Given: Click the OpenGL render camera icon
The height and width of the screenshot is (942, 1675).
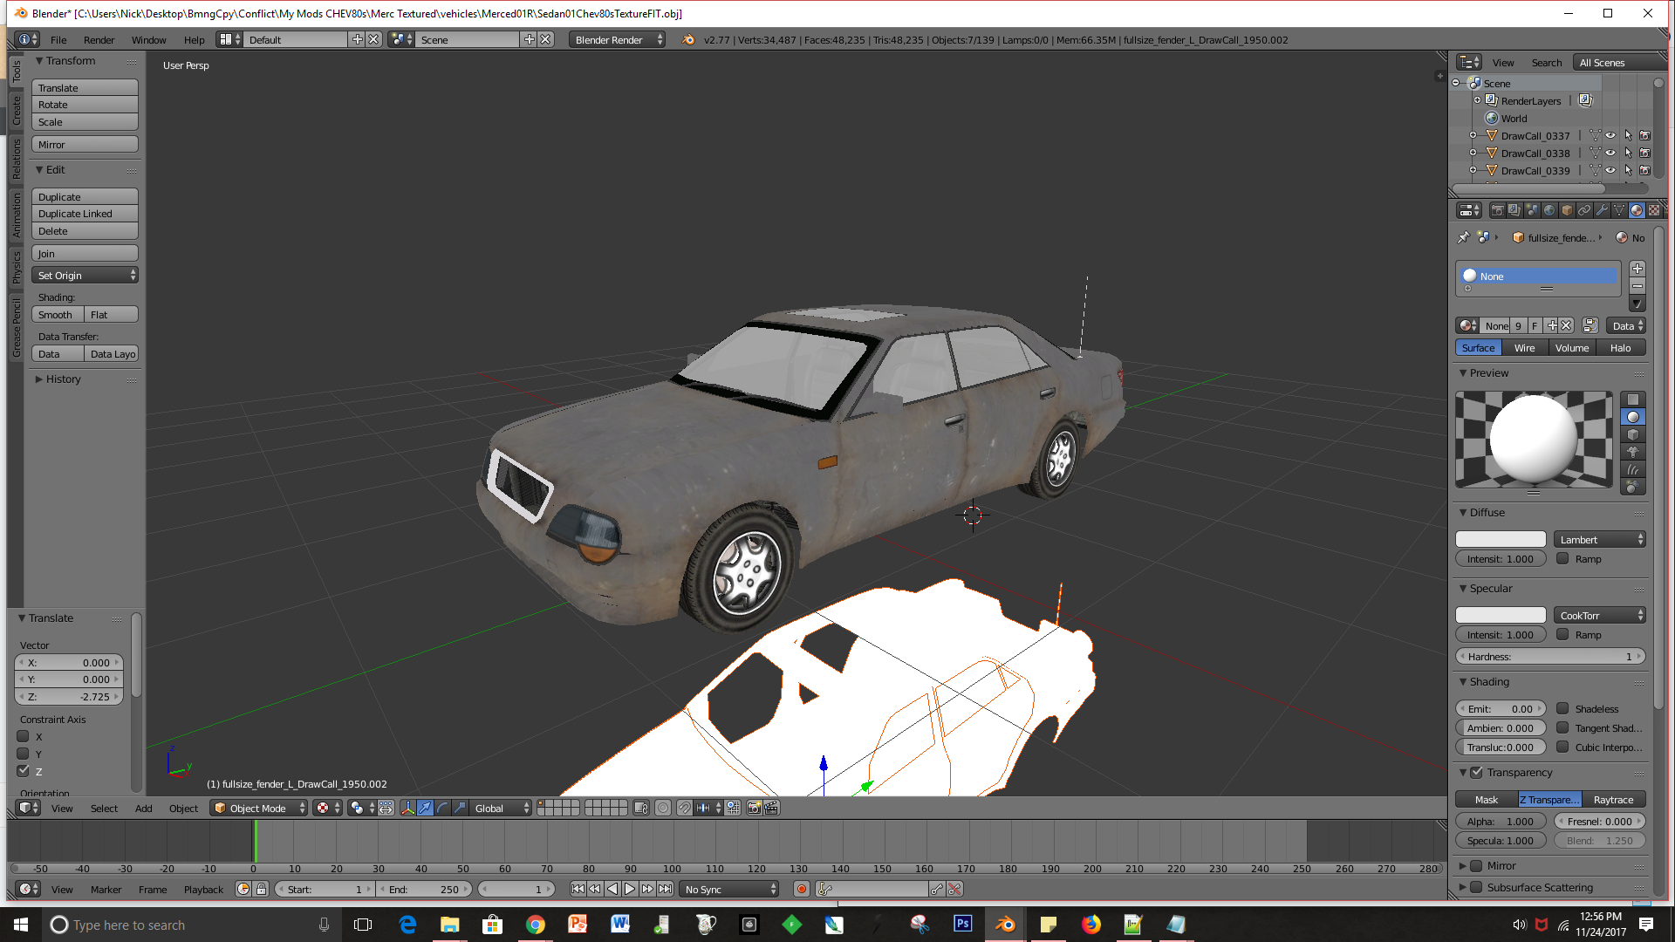Looking at the screenshot, I should (754, 809).
